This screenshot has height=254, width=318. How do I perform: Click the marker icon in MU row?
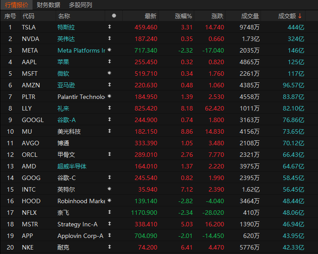tap(110, 131)
